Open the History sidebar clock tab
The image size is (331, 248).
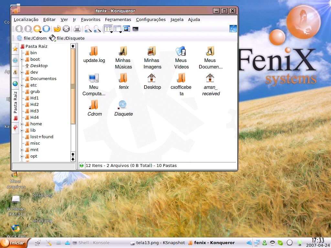click(x=15, y=60)
